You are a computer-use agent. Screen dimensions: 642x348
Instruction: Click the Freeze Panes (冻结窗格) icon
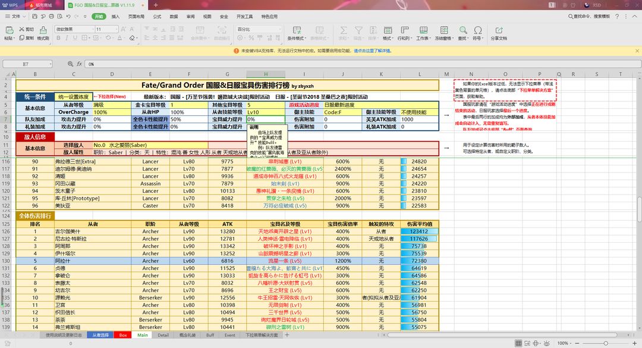click(x=444, y=30)
